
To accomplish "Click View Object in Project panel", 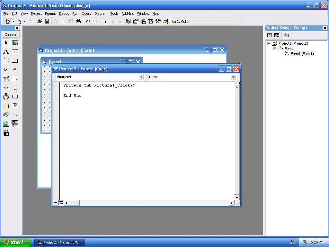I will [277, 35].
